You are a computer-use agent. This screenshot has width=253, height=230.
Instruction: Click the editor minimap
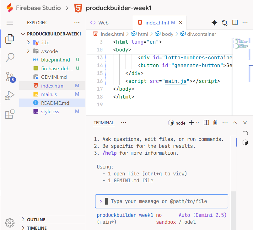(241, 44)
